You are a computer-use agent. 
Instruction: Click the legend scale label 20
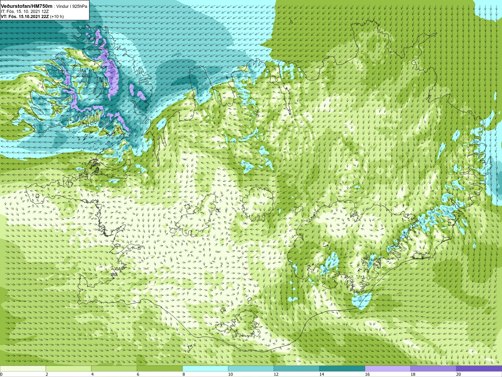pos(458,374)
